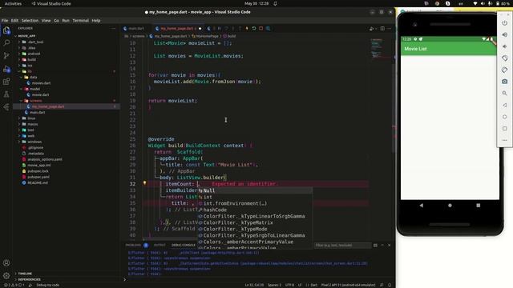Switch to the Debug Console tab

click(x=184, y=245)
